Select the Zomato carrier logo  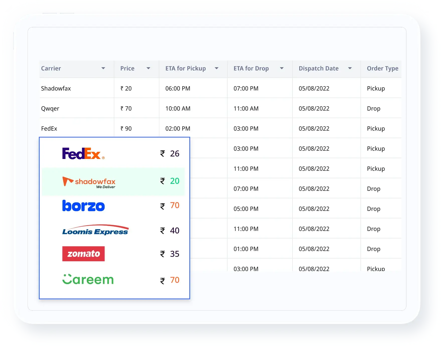[x=83, y=254]
